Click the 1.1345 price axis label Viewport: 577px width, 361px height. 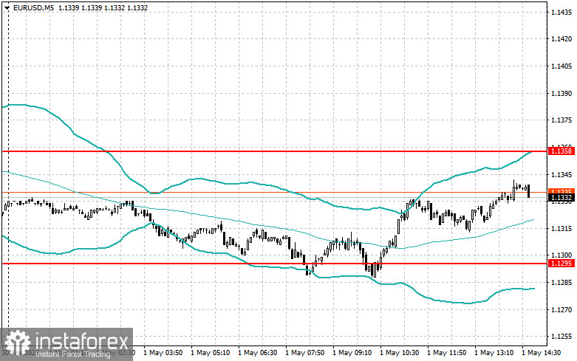[x=561, y=174]
